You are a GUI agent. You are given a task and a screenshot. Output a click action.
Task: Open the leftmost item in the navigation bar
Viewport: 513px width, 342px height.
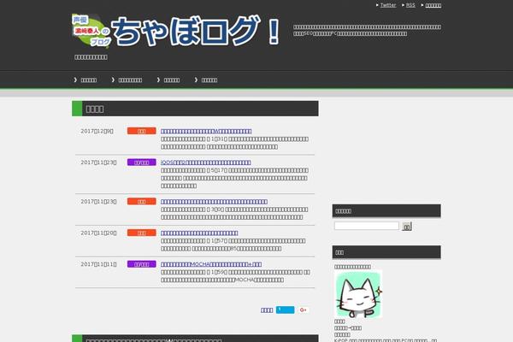pos(89,80)
